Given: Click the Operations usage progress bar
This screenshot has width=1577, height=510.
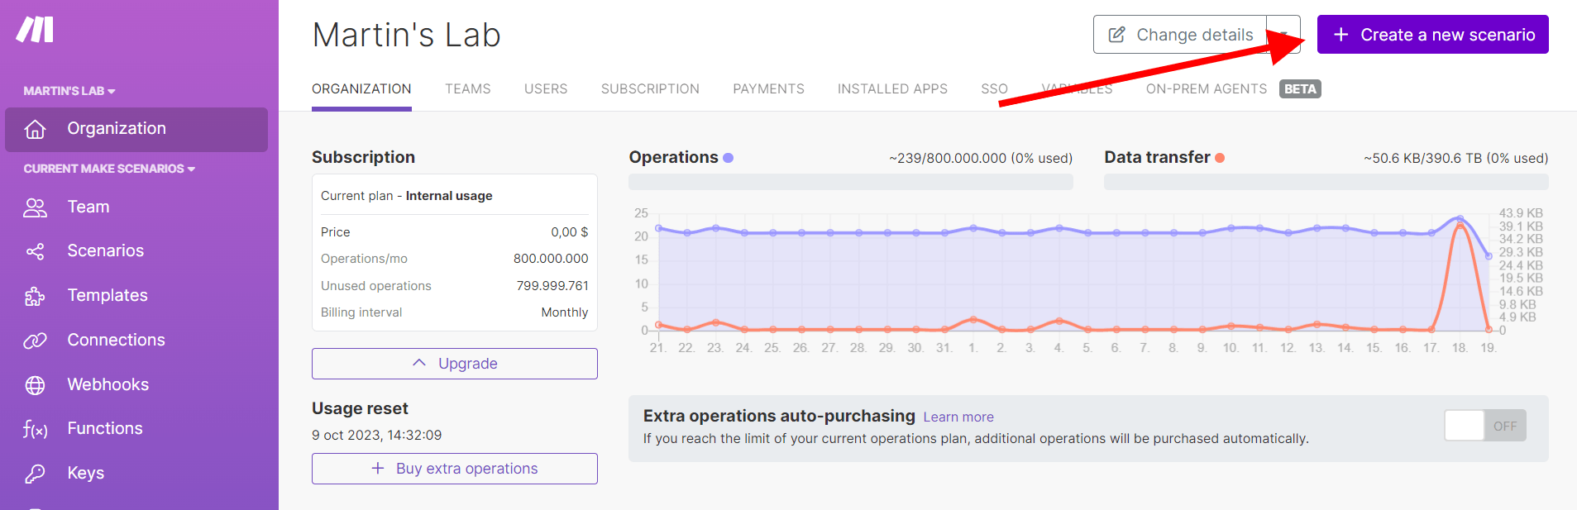Looking at the screenshot, I should (850, 182).
